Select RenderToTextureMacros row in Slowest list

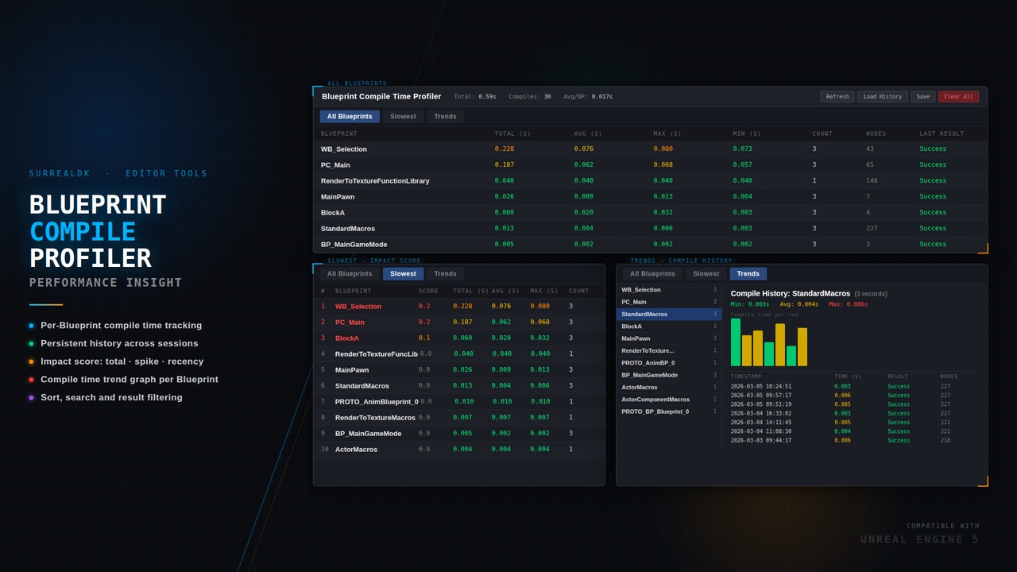459,418
